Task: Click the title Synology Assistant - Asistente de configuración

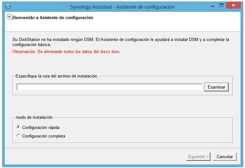Action: point(122,7)
